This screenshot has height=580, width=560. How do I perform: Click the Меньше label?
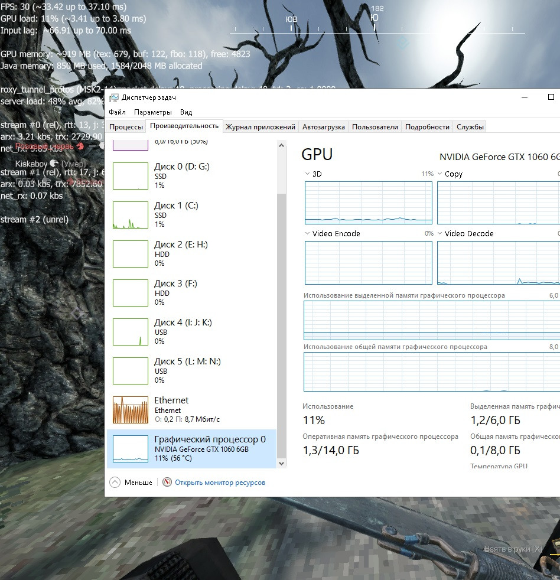pos(138,483)
